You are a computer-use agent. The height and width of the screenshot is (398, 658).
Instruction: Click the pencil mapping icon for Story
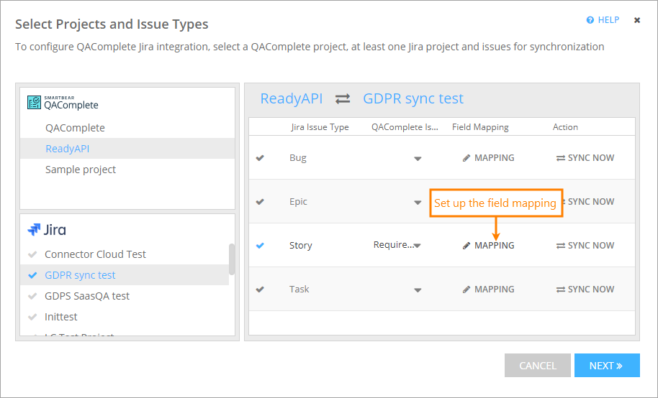pos(467,246)
